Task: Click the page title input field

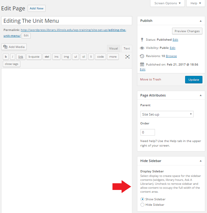Action: pos(67,21)
